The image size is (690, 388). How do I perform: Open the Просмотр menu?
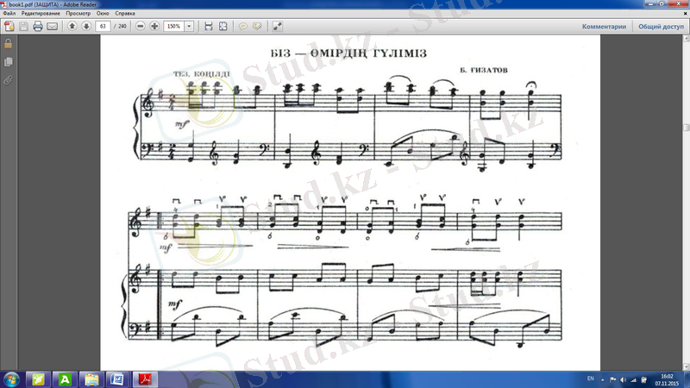78,15
